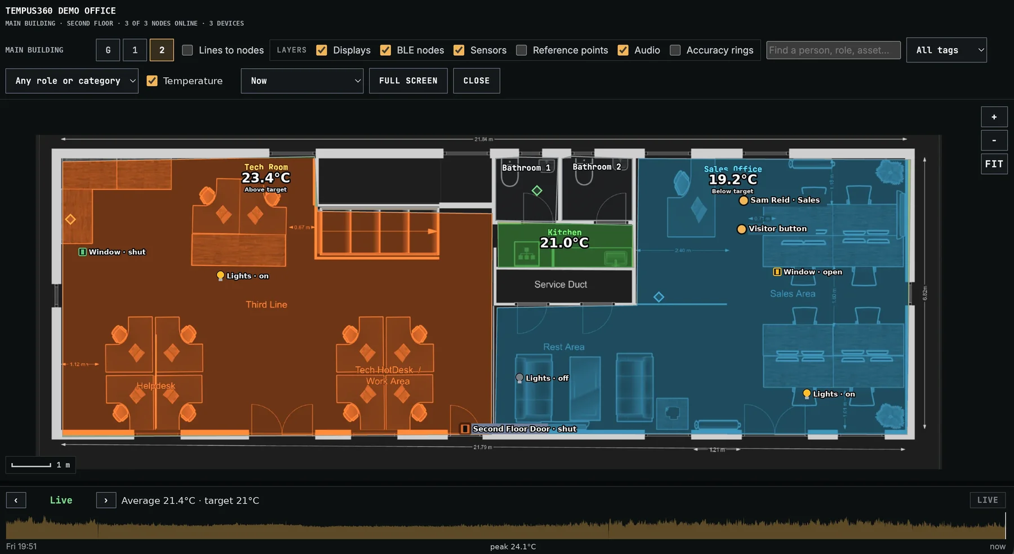This screenshot has height=554, width=1014.
Task: Enable Reference points layer
Action: pyautogui.click(x=522, y=50)
